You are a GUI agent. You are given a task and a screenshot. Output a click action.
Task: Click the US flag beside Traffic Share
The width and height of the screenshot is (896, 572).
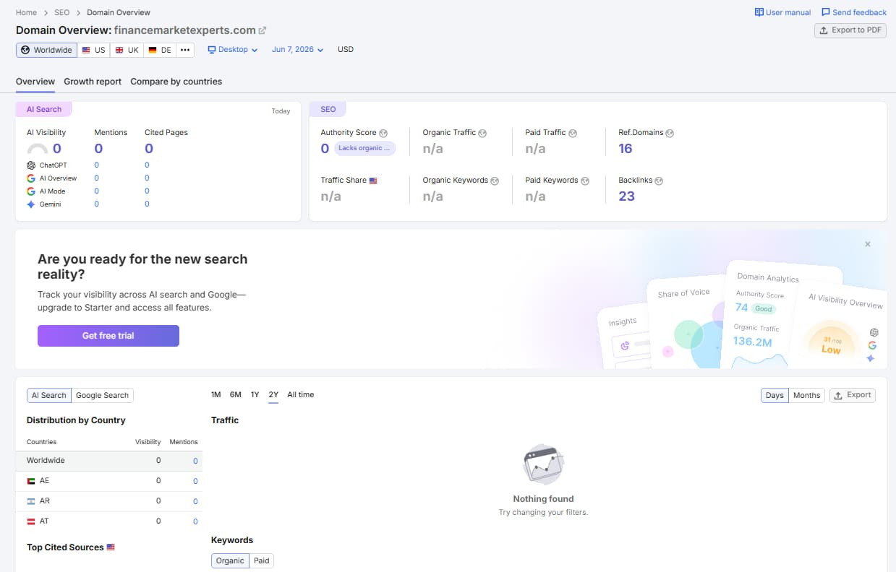pos(373,181)
